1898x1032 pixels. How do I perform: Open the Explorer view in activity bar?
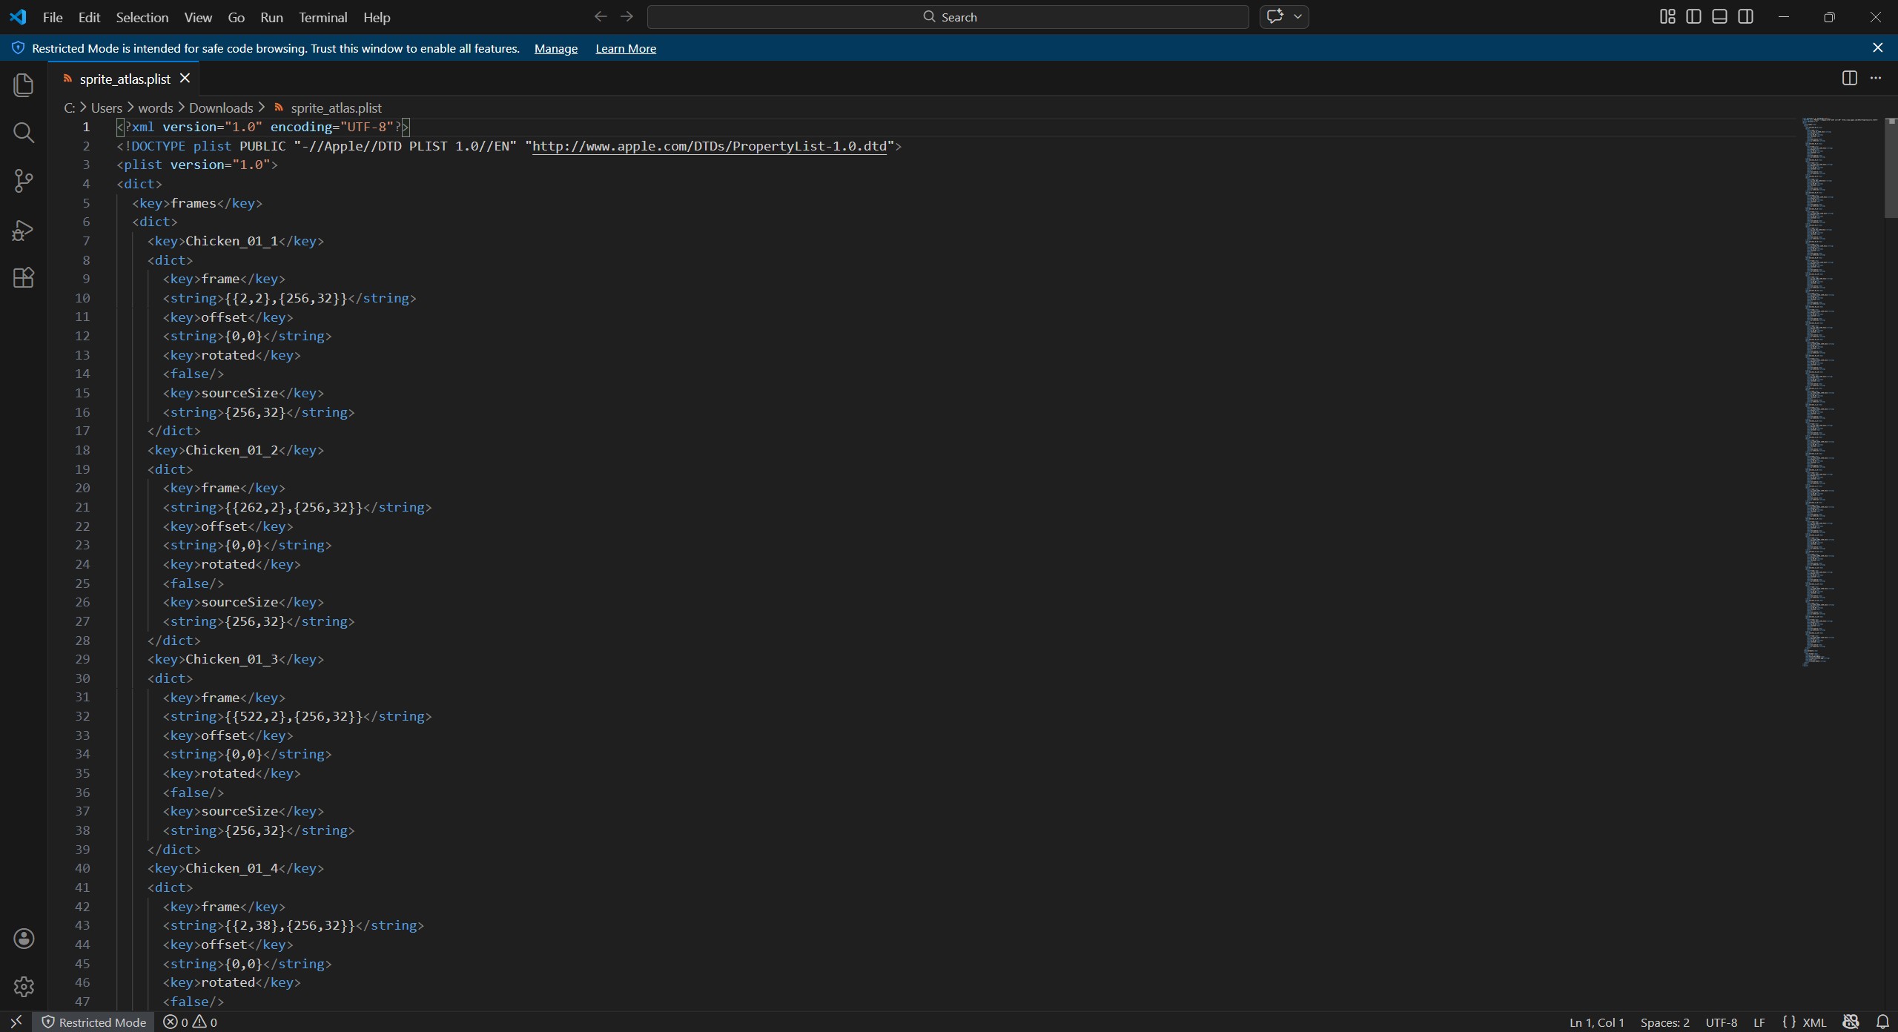24,85
